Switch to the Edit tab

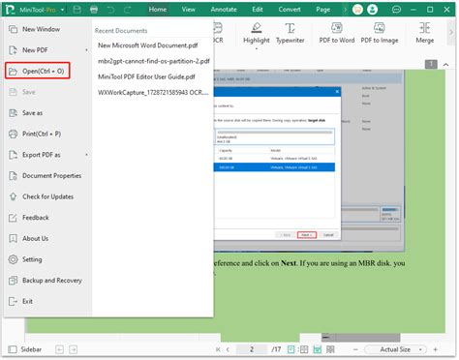258,10
